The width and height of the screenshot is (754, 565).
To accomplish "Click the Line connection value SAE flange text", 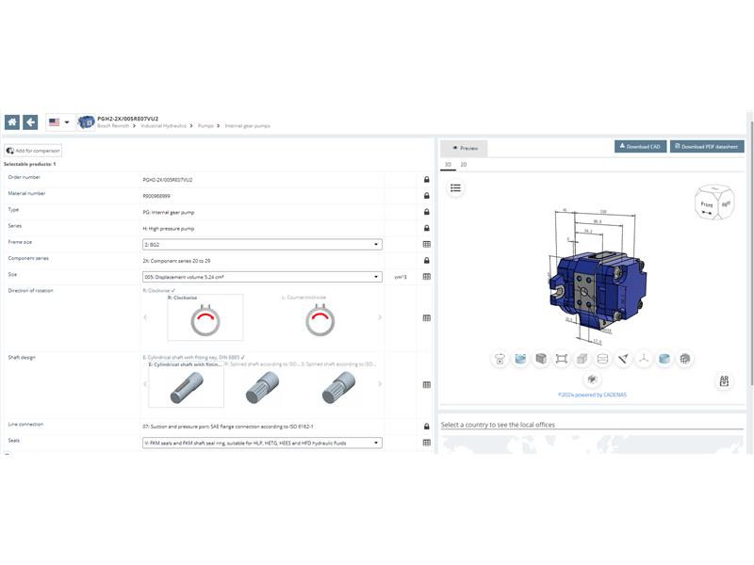I will click(228, 427).
